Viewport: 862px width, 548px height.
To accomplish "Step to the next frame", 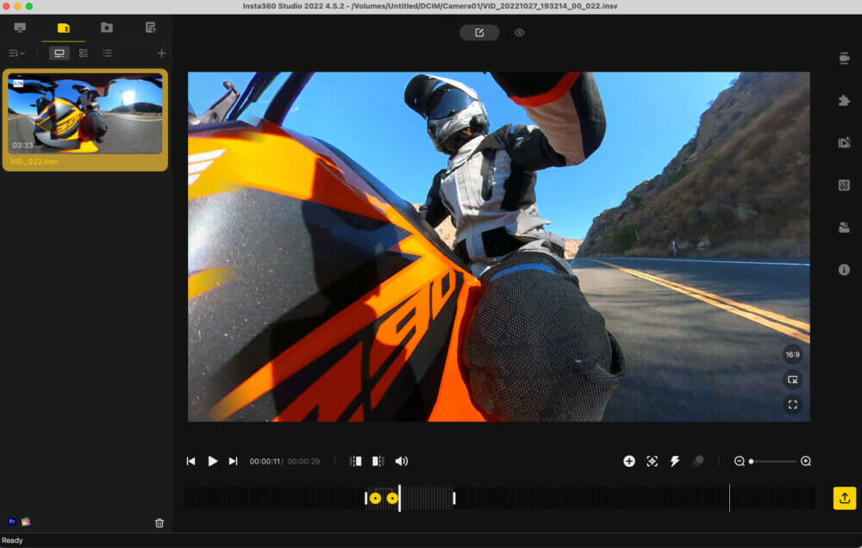I will 233,461.
